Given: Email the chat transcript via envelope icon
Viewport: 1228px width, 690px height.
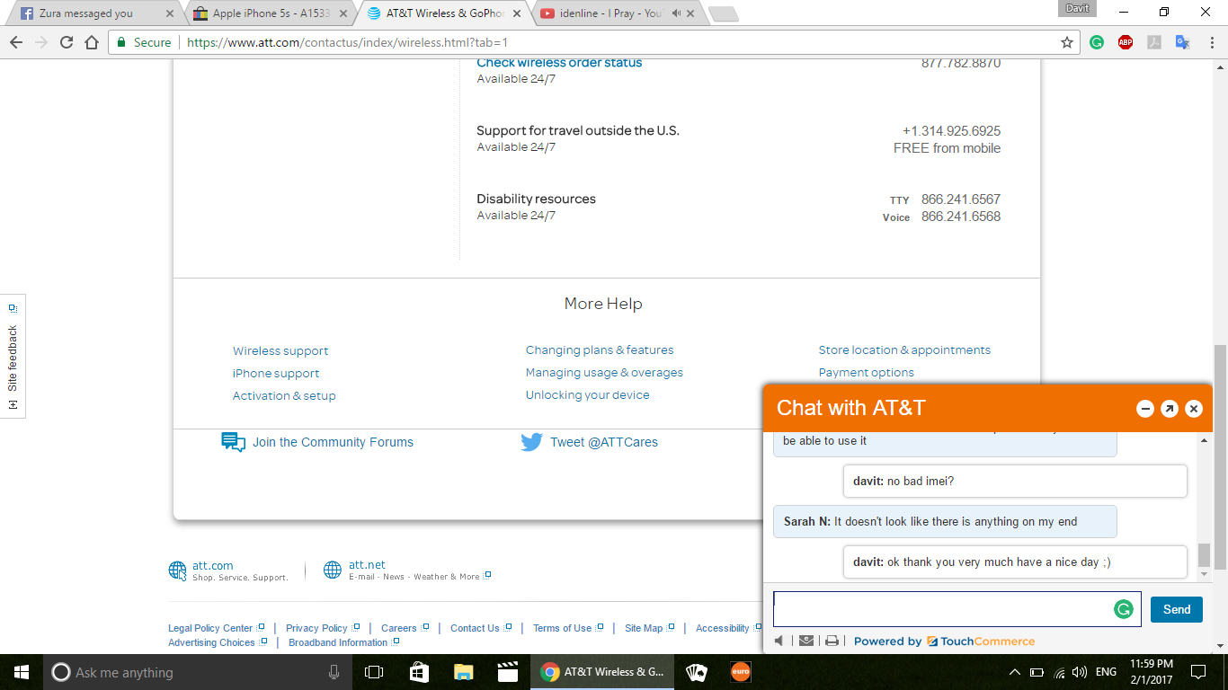Looking at the screenshot, I should click(806, 641).
